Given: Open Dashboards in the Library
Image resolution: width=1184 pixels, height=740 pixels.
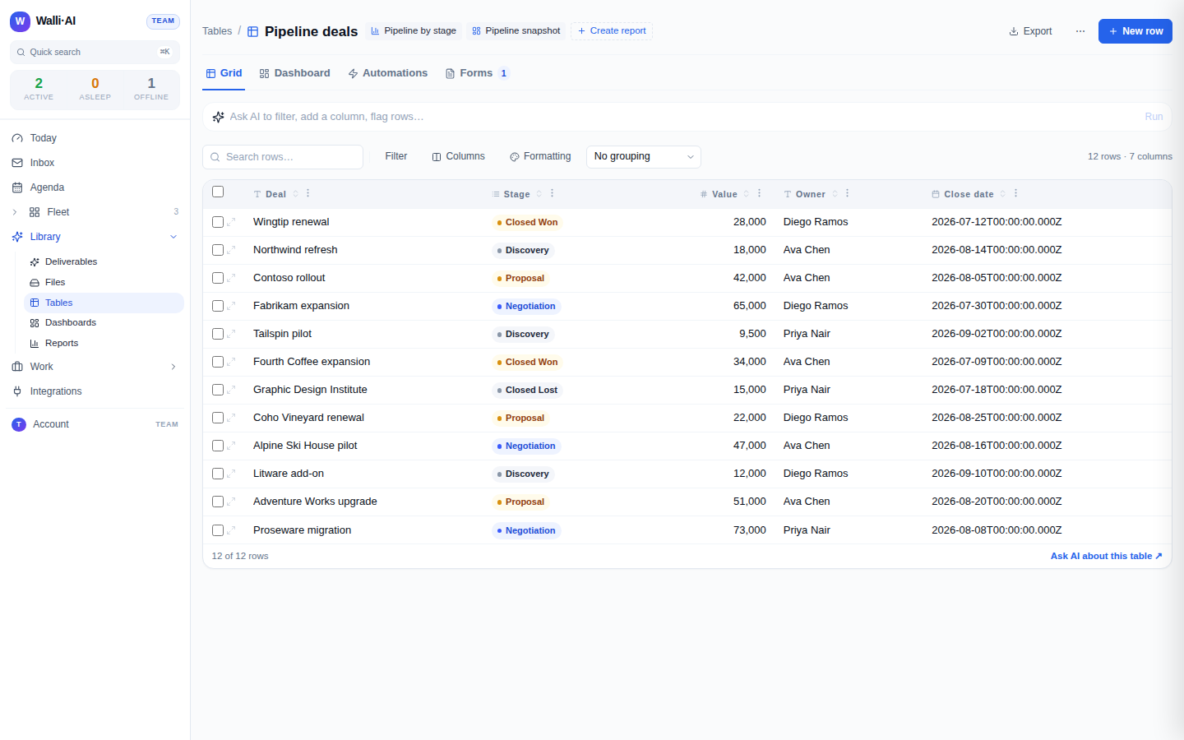Looking at the screenshot, I should click(x=104, y=322).
